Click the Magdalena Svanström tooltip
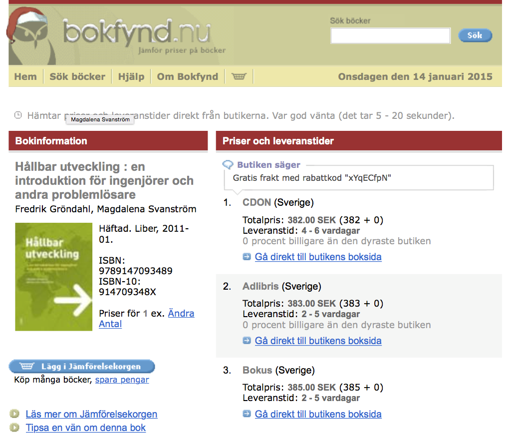This screenshot has height=435, width=510. coord(100,119)
